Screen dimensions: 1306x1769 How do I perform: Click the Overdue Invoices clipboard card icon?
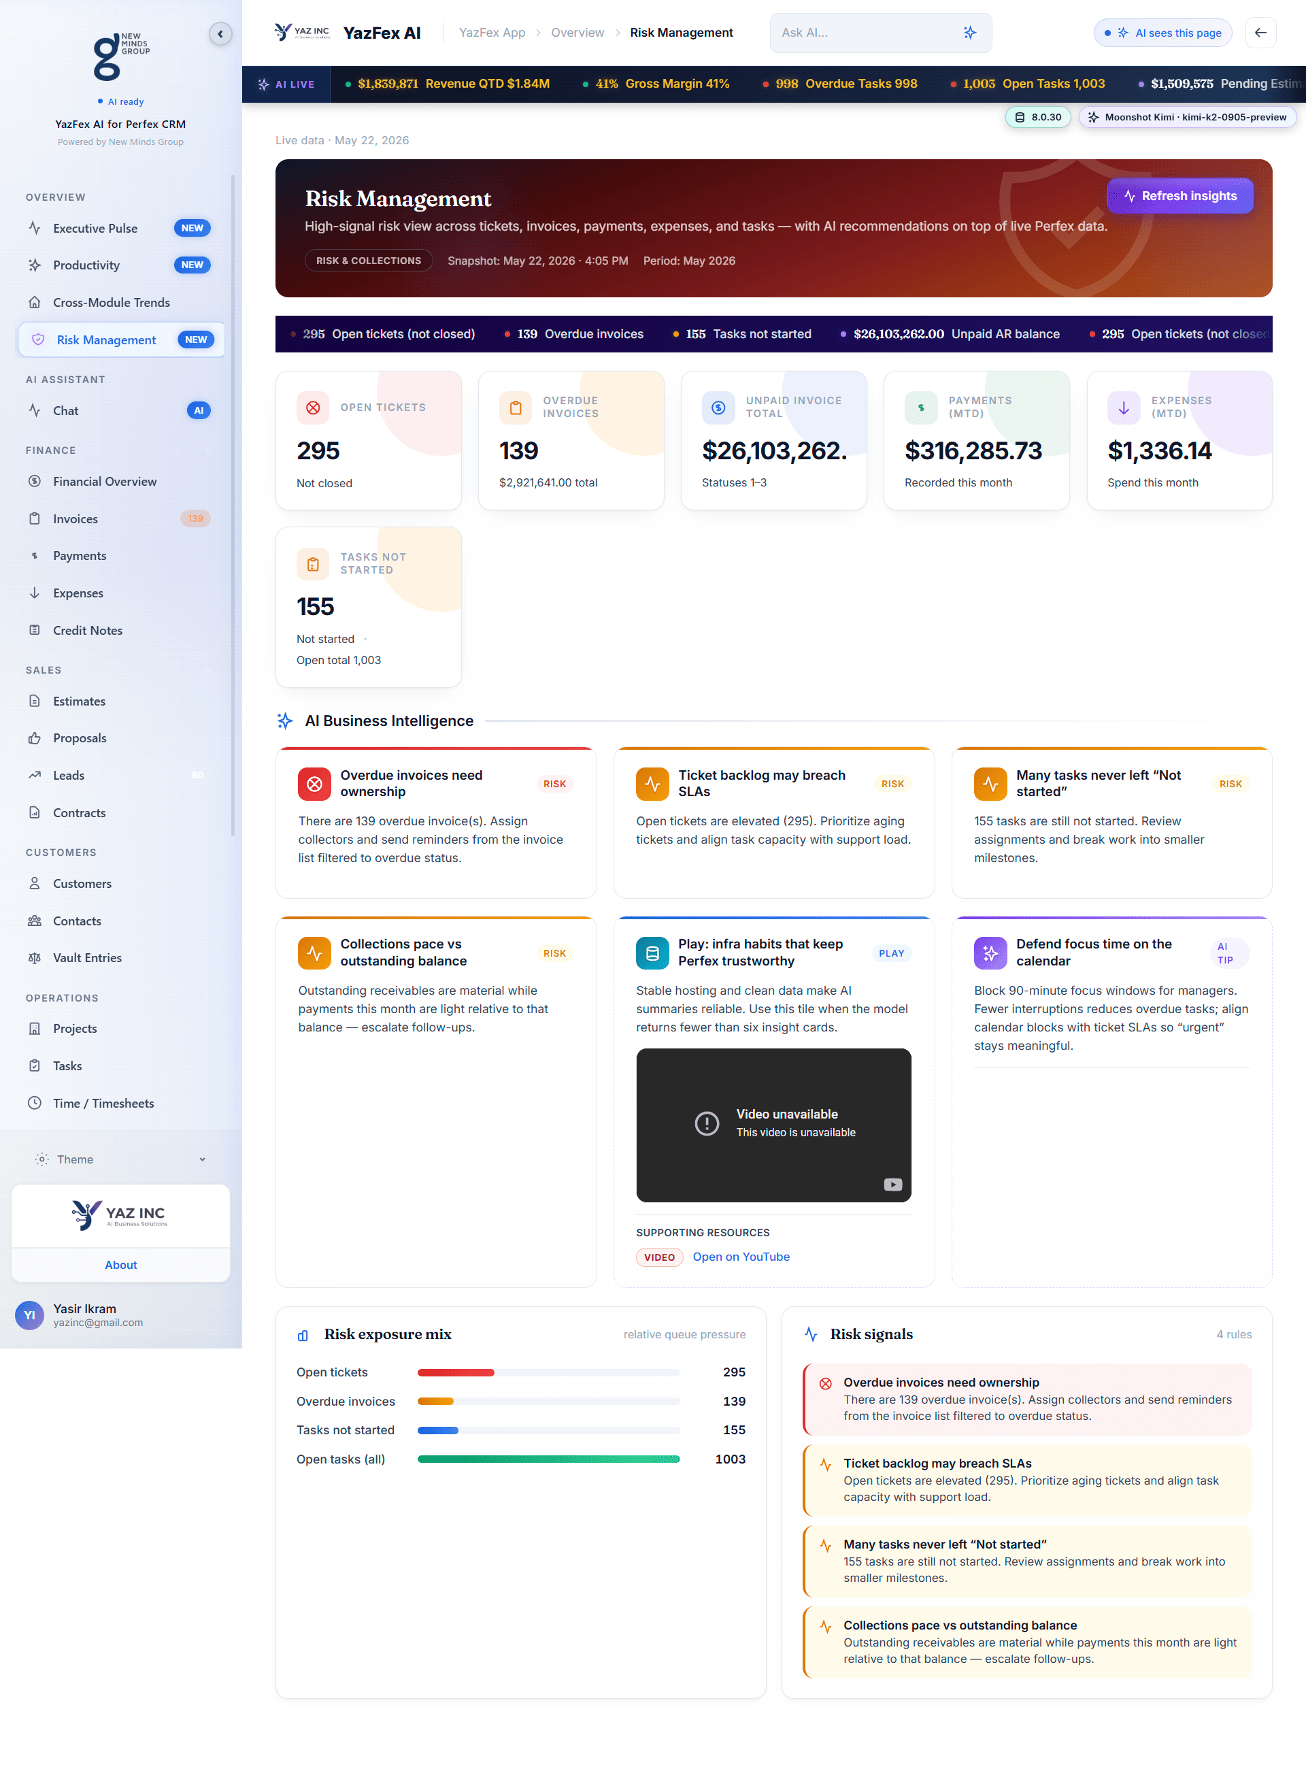tap(516, 408)
